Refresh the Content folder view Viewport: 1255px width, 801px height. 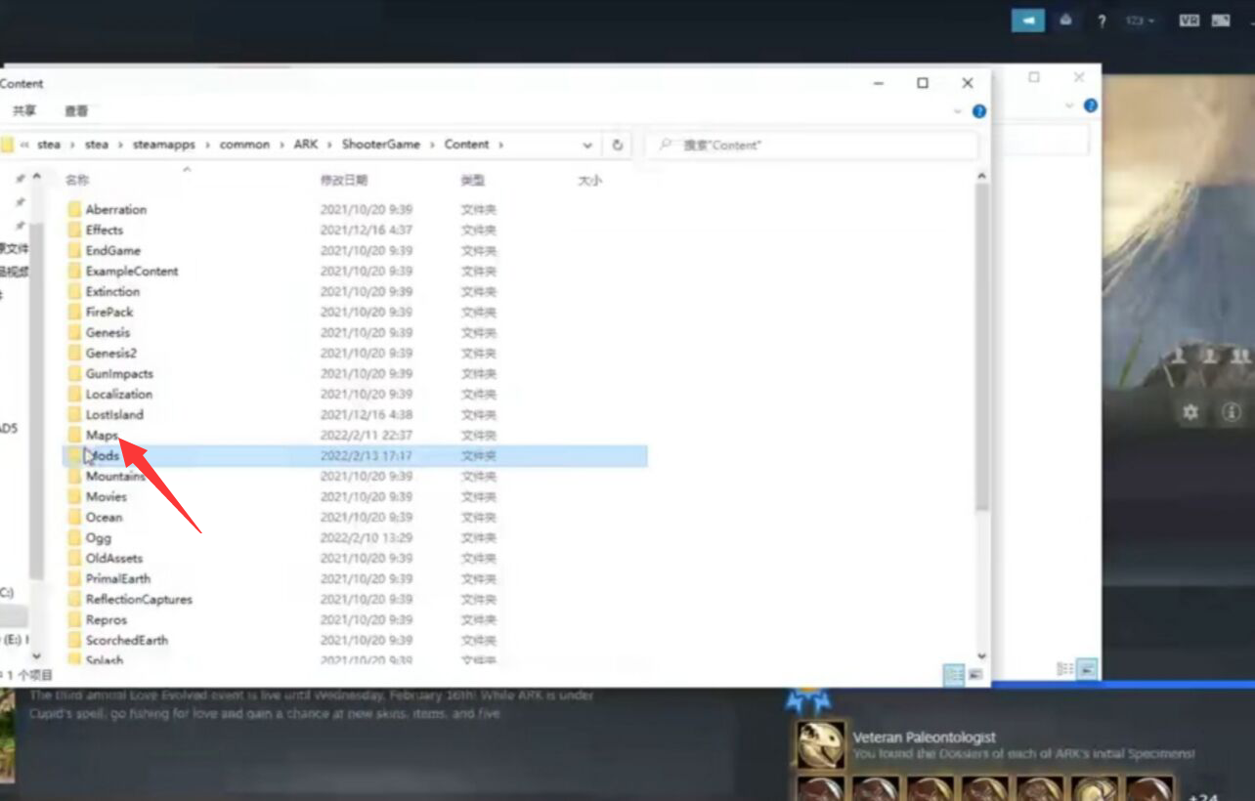pyautogui.click(x=617, y=145)
